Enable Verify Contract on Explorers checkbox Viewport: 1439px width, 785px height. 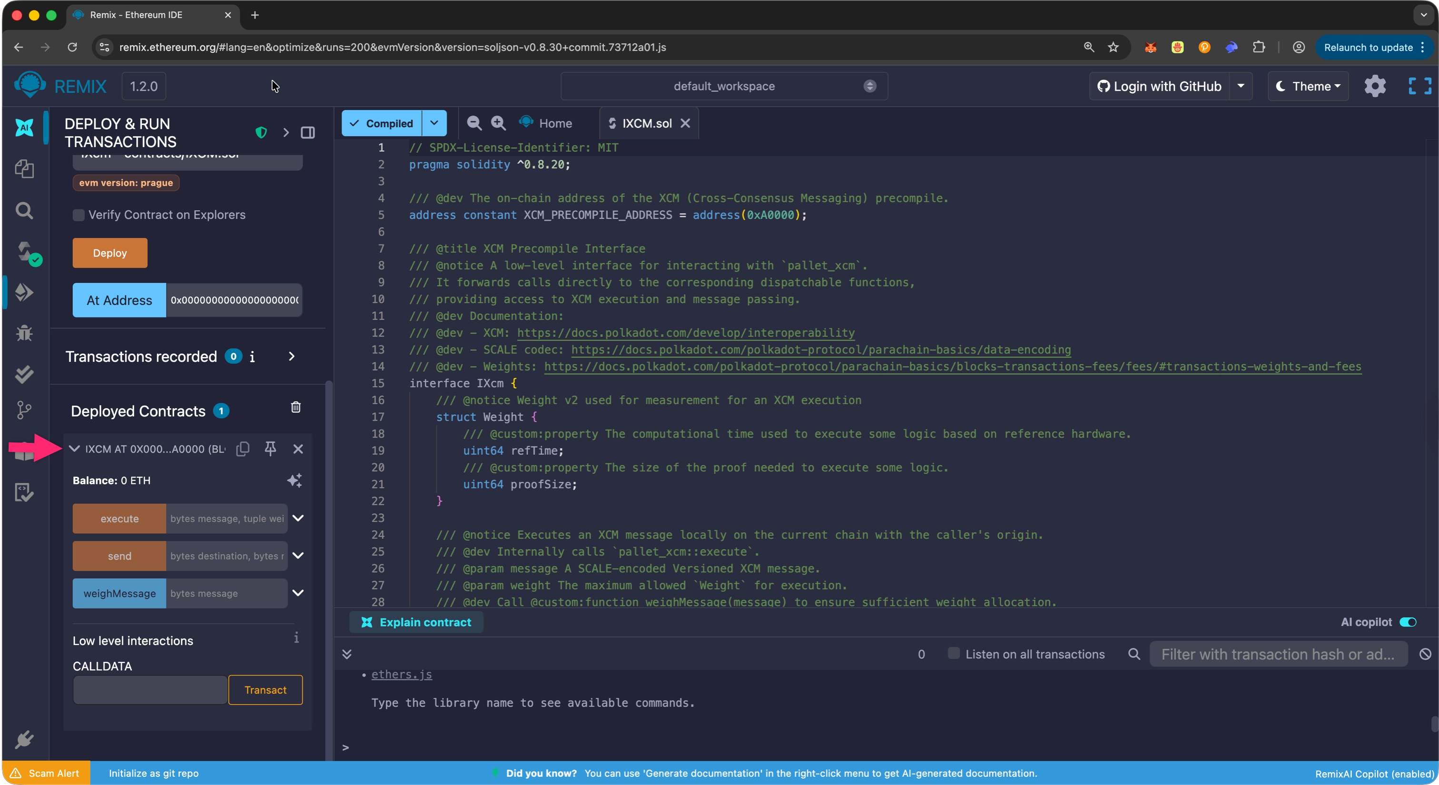pos(79,215)
